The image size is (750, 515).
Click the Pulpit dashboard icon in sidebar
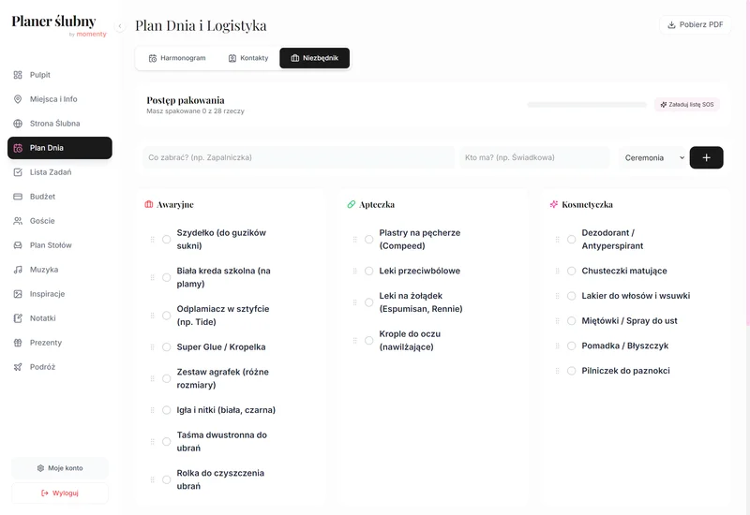click(18, 75)
